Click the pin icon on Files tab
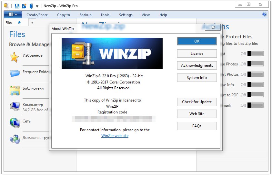This screenshot has width=272, height=175. pyautogui.click(x=19, y=22)
